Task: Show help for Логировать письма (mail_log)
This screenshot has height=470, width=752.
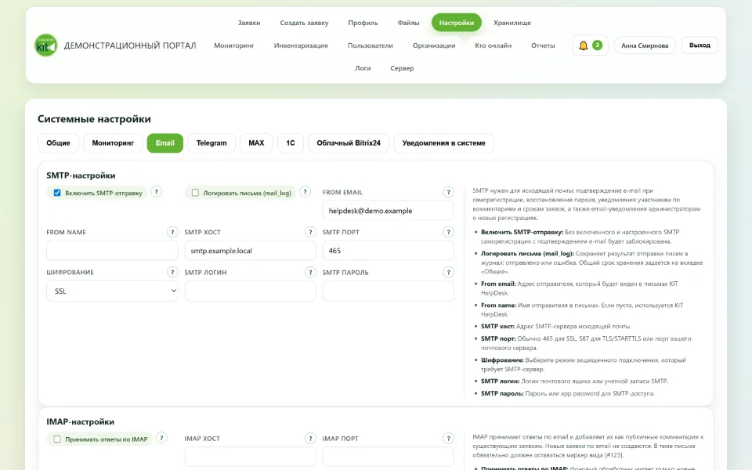Action: [x=305, y=192]
